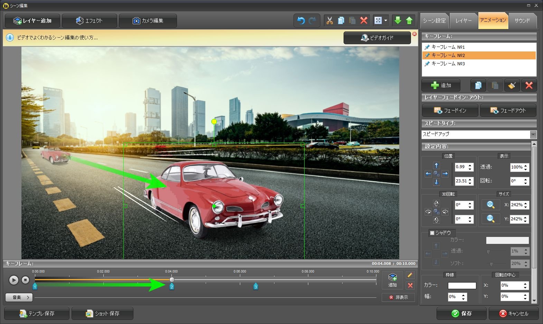
Task: Select キーフレーム №2 in the list
Action: click(479, 55)
